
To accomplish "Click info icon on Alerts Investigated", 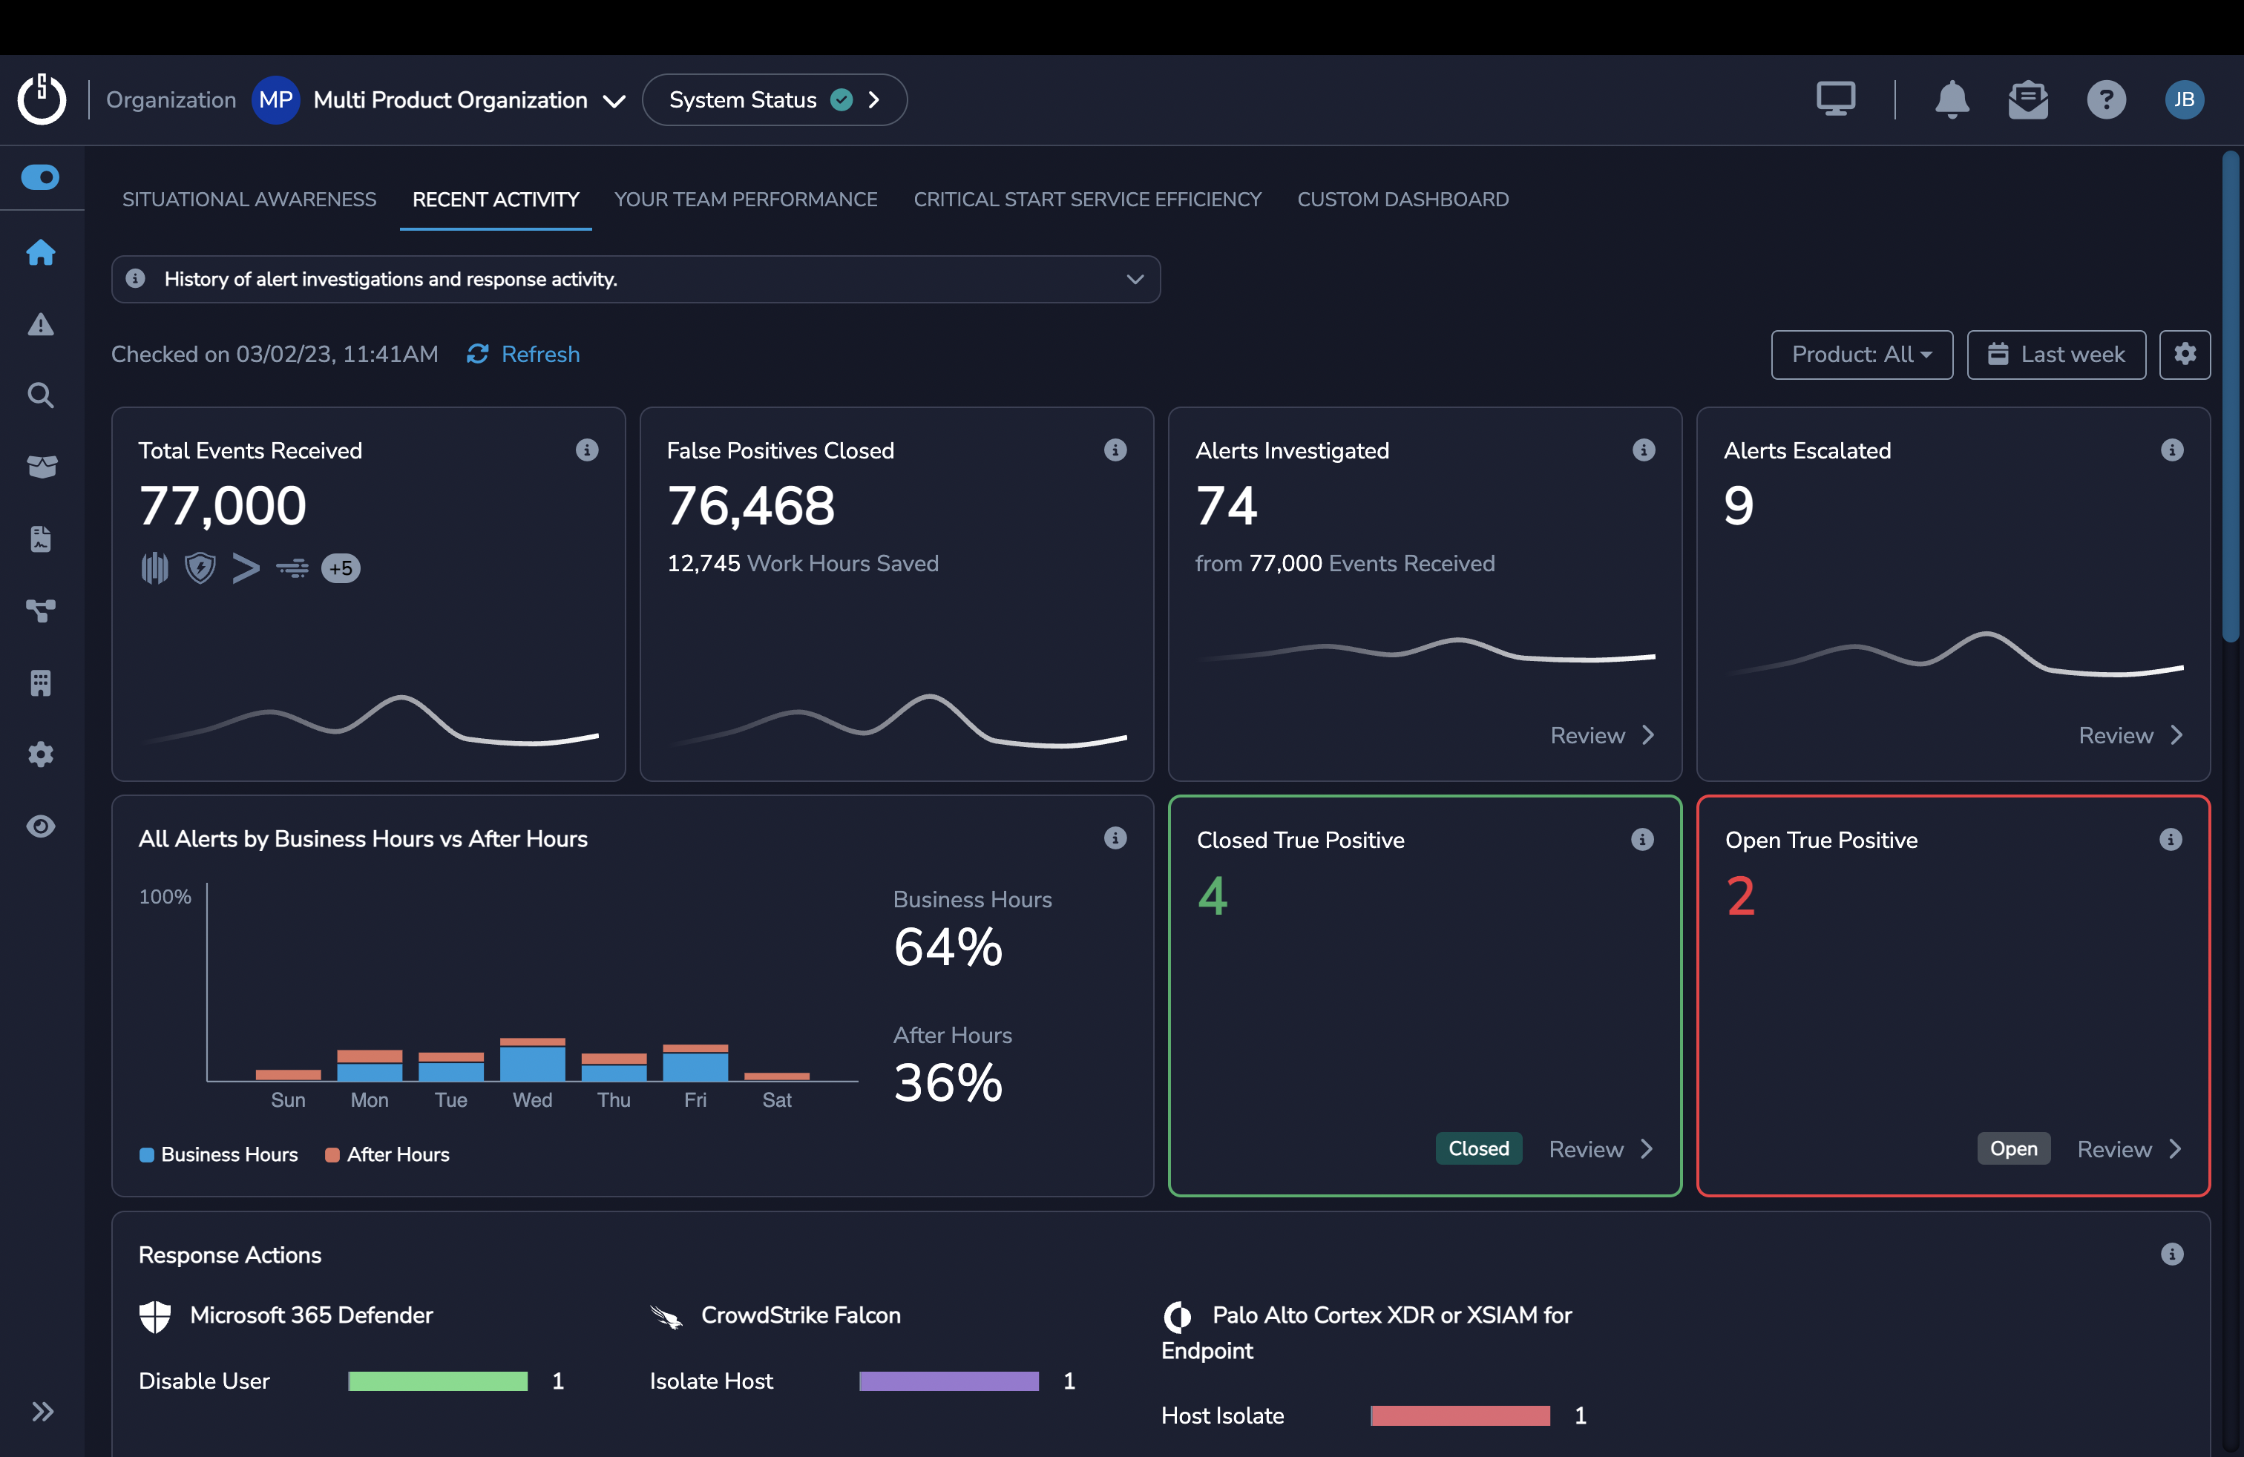I will (x=1644, y=450).
